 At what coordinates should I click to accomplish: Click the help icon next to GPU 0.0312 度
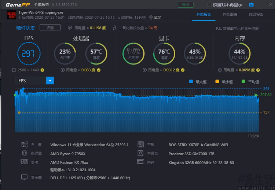[183, 70]
